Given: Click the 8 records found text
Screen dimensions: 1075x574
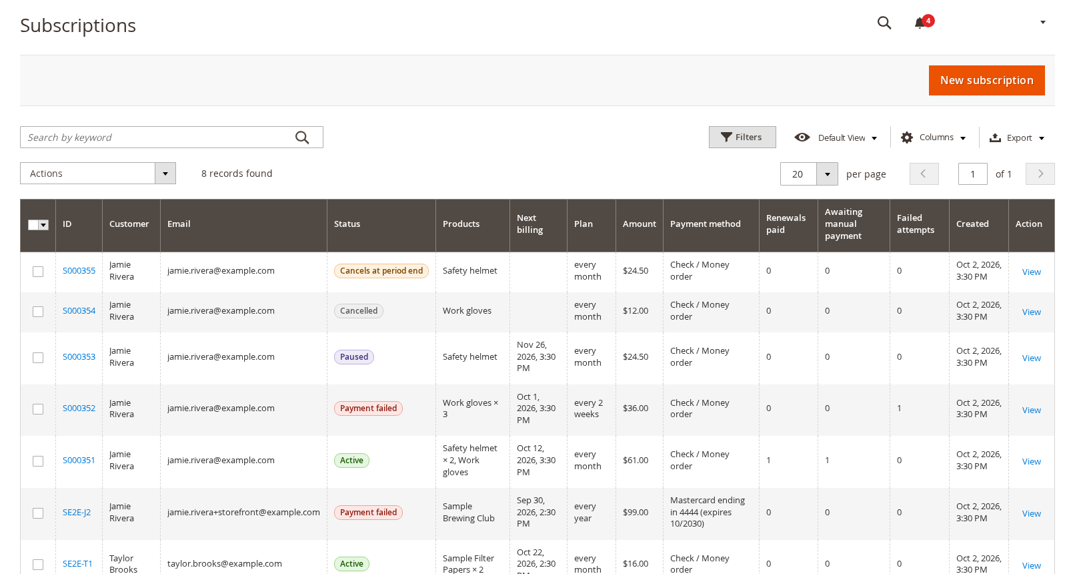Looking at the screenshot, I should 237,174.
